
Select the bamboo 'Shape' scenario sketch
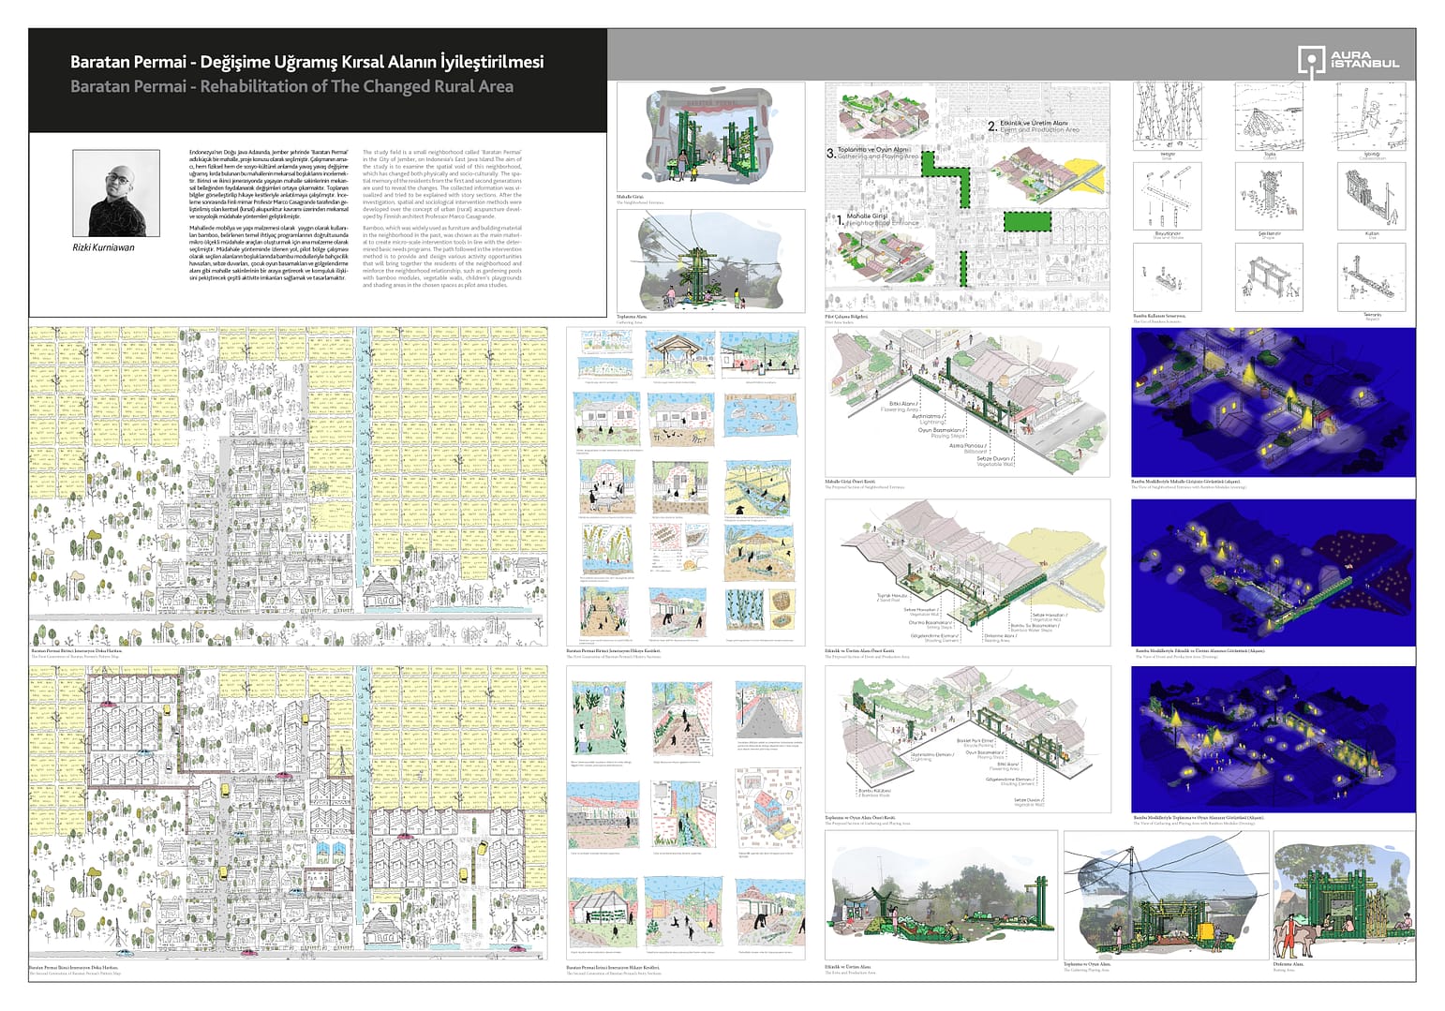(x=1269, y=197)
